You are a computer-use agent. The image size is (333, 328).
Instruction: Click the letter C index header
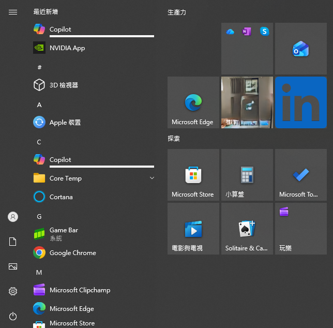pos(39,142)
